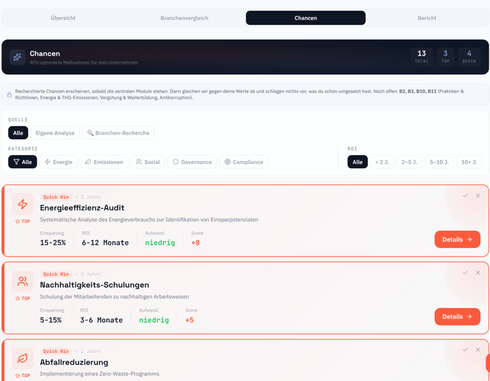Open the Bericht tab
Screen dimensions: 490x381
click(x=427, y=18)
